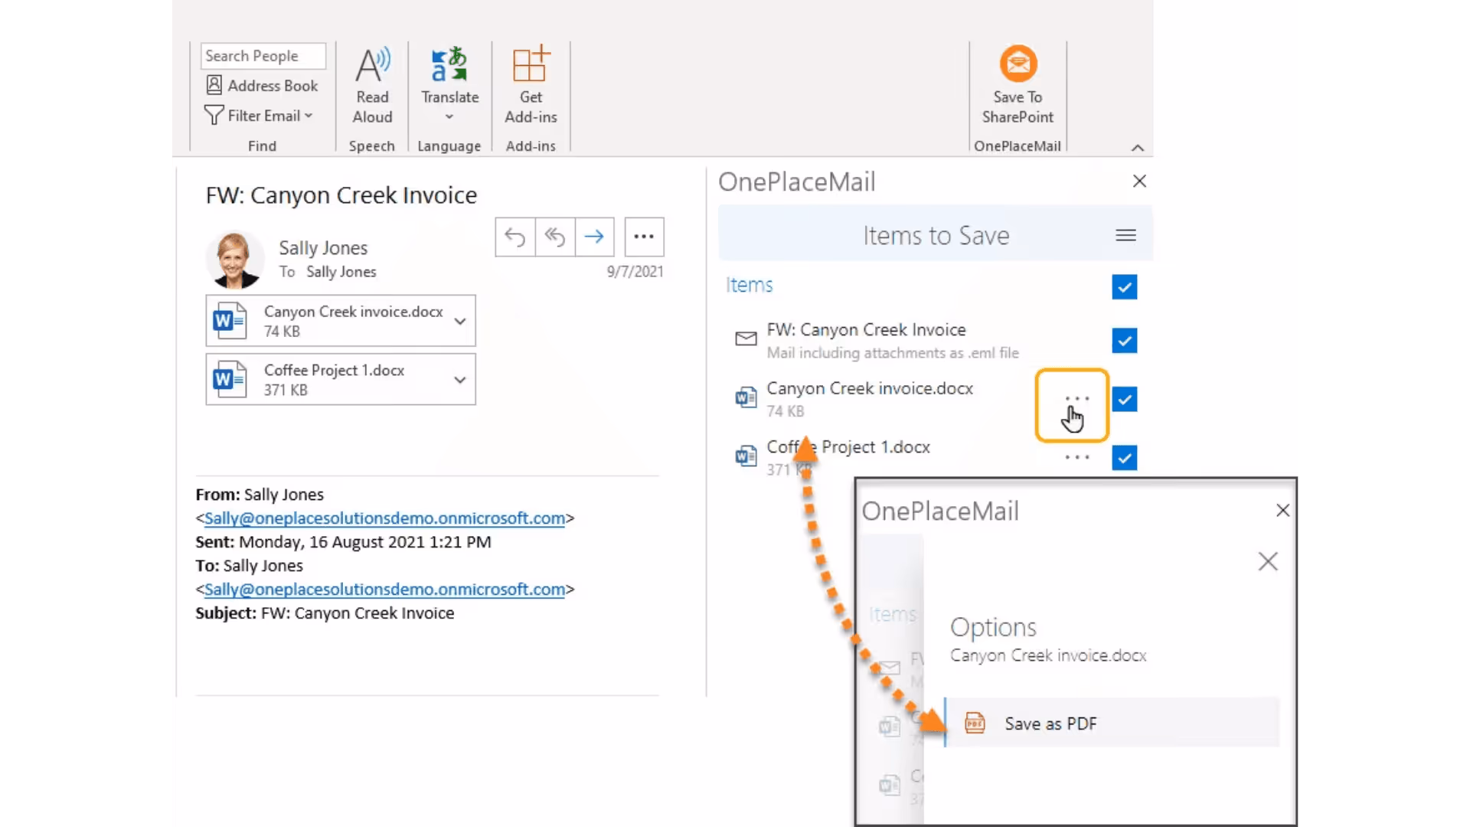Select Canyon Creek invoice.docx in Items list
This screenshot has height=827, width=1470.
click(870, 389)
